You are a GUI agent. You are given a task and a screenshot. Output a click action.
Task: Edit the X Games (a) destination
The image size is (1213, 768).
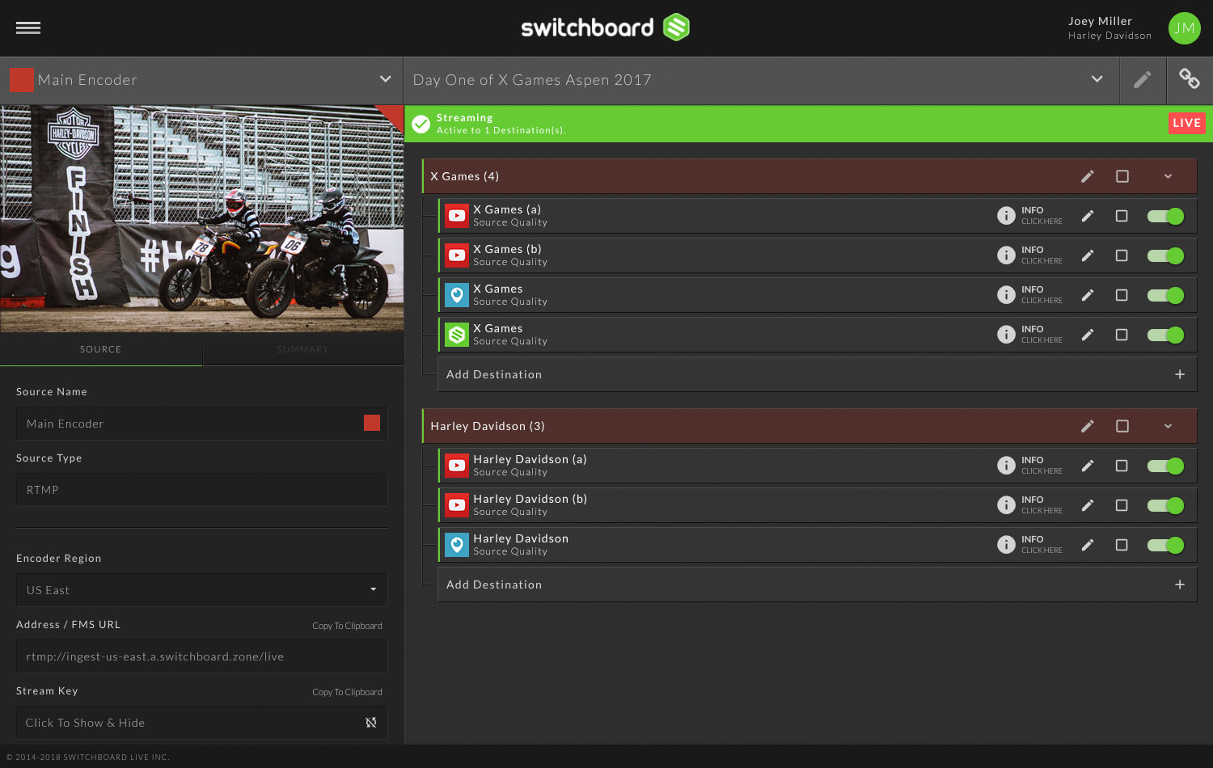point(1088,216)
